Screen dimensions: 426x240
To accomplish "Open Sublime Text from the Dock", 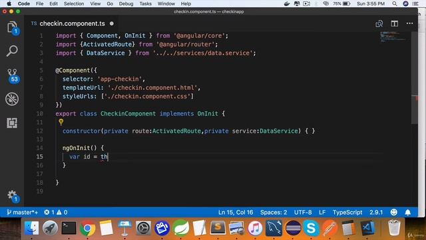I will [x=218, y=228].
